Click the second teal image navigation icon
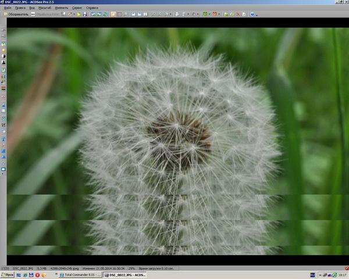 99,14
